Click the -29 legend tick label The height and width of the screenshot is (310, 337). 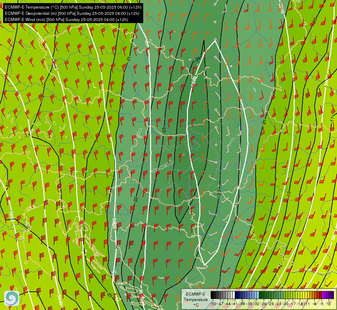pyautogui.click(x=263, y=304)
